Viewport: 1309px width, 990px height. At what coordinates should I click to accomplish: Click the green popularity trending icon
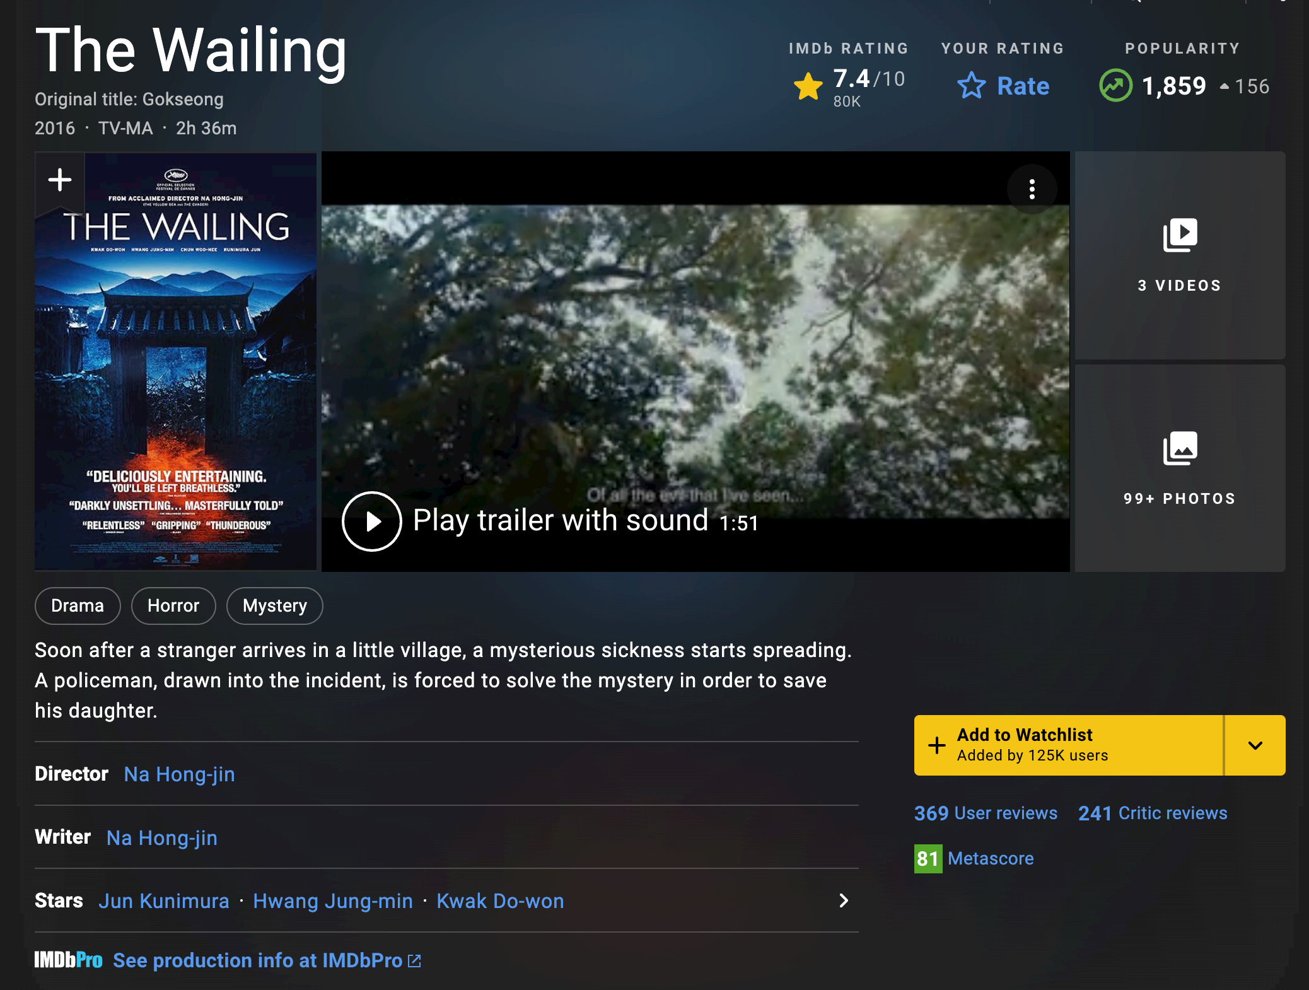pyautogui.click(x=1115, y=85)
